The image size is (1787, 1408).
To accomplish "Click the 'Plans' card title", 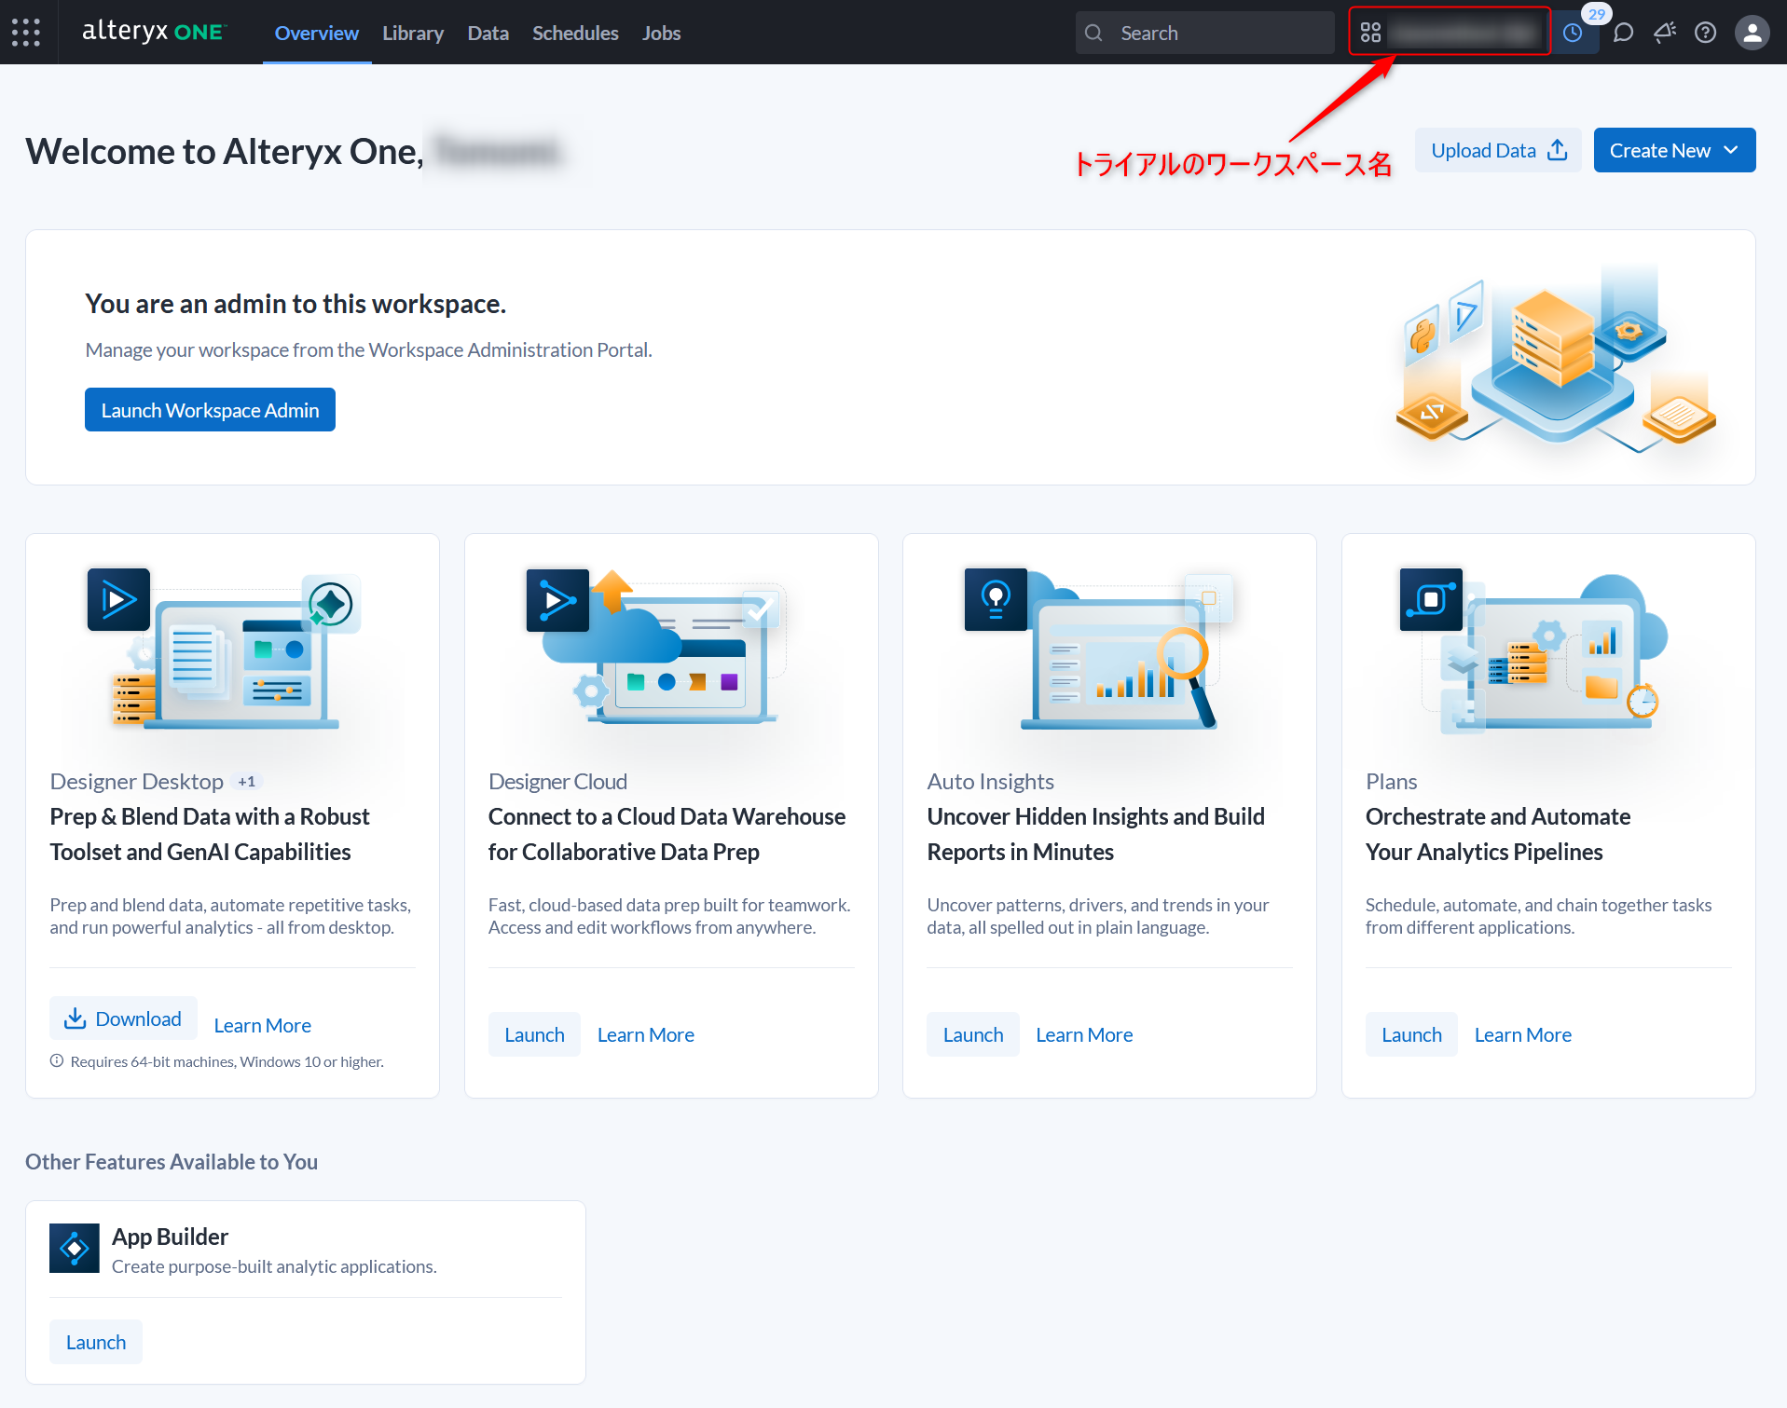I will pos(1391,782).
